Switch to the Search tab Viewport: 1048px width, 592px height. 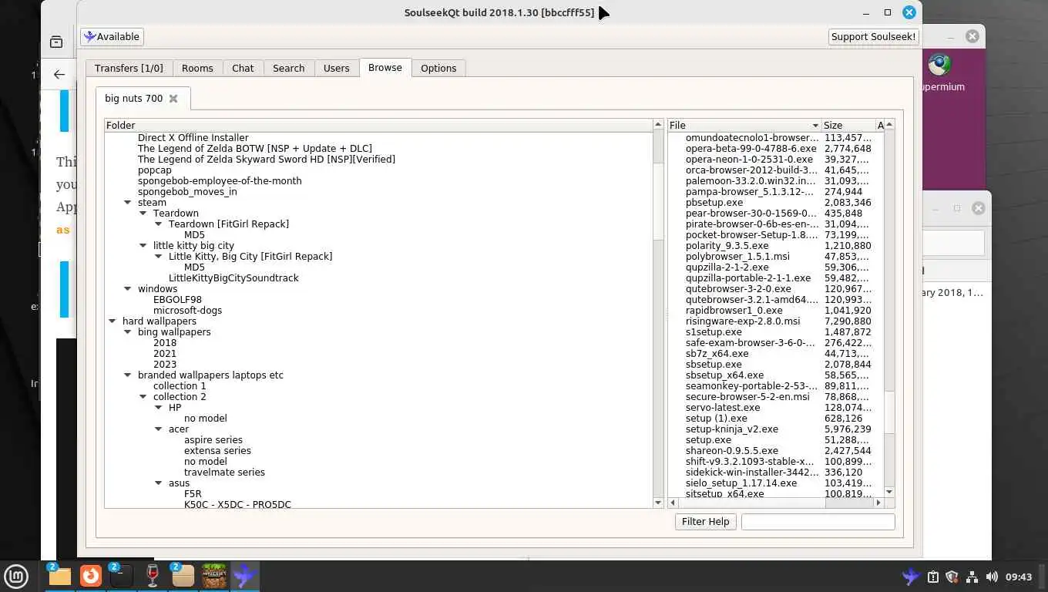coord(288,68)
